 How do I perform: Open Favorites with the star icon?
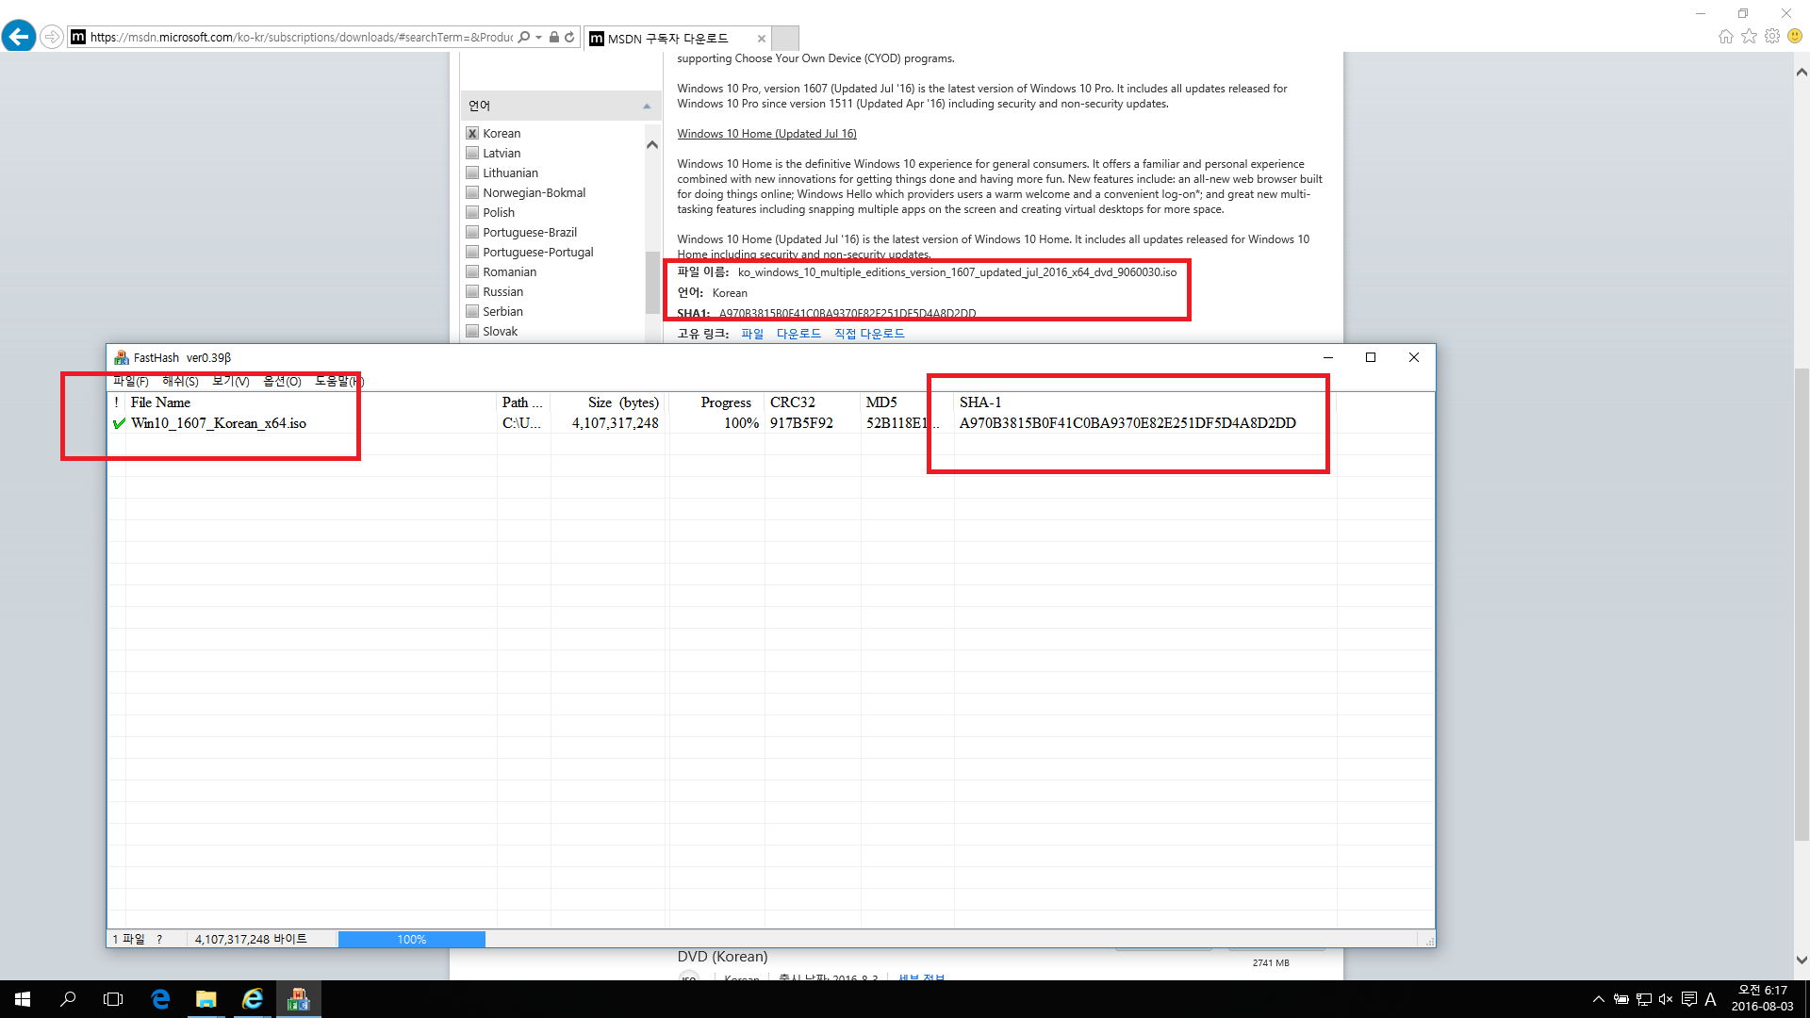click(x=1749, y=36)
